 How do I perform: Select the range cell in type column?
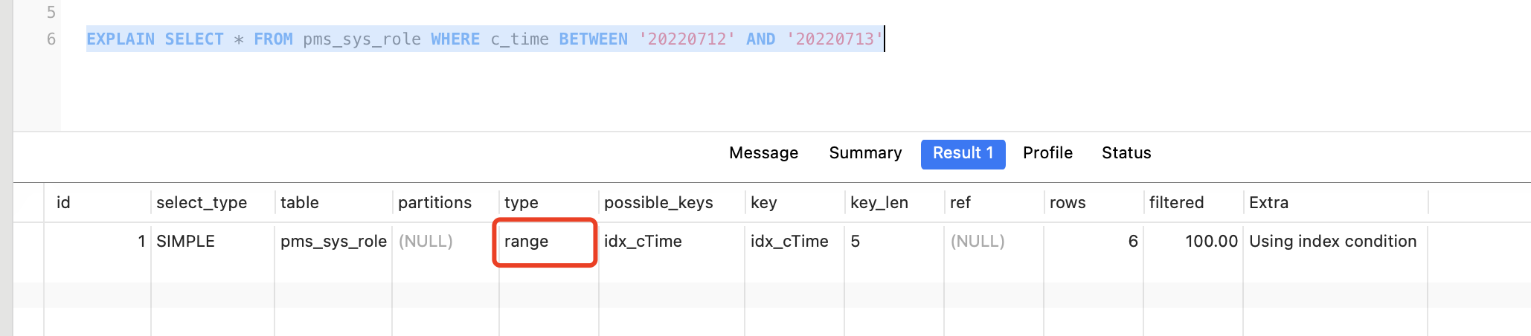tap(526, 242)
